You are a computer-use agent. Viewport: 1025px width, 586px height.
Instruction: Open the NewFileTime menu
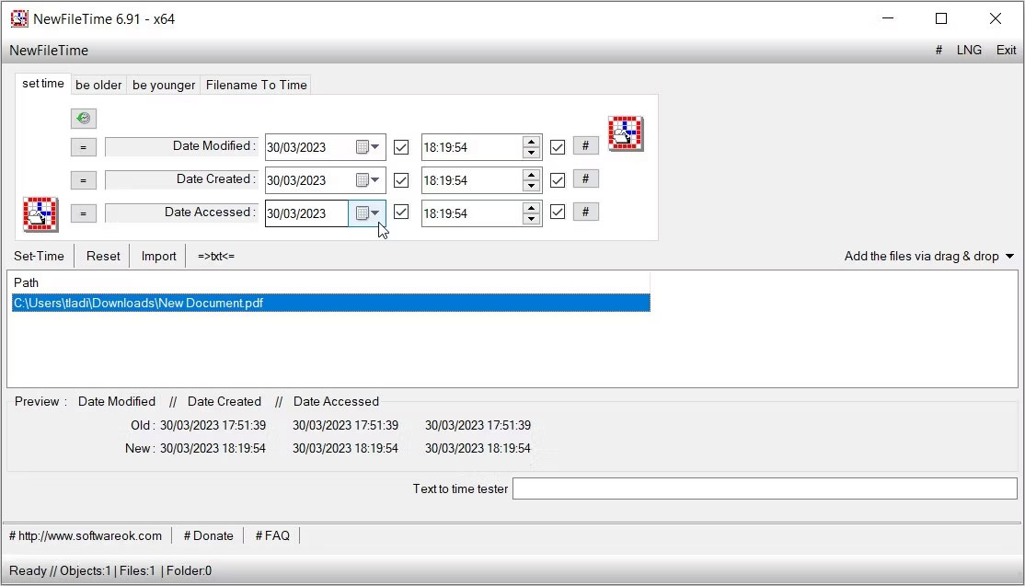coord(49,51)
